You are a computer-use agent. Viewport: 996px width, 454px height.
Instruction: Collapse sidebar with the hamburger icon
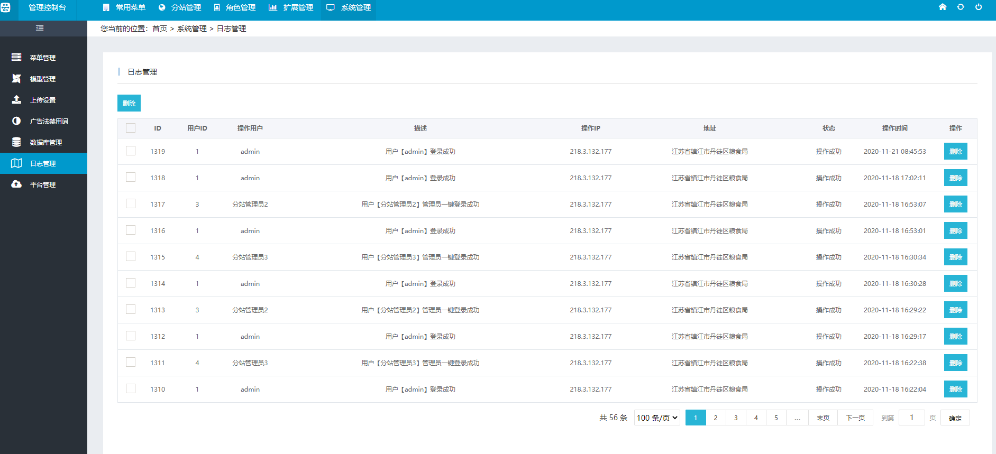click(x=40, y=28)
